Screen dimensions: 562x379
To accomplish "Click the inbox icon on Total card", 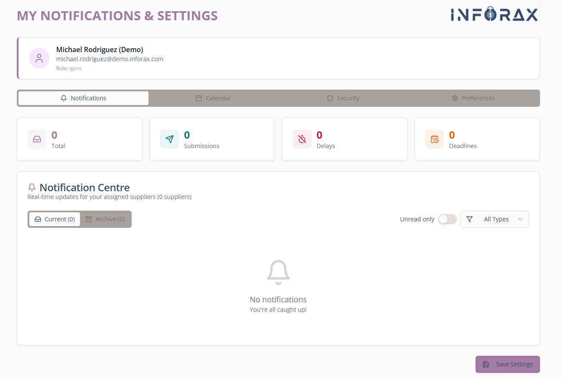I will pos(37,139).
